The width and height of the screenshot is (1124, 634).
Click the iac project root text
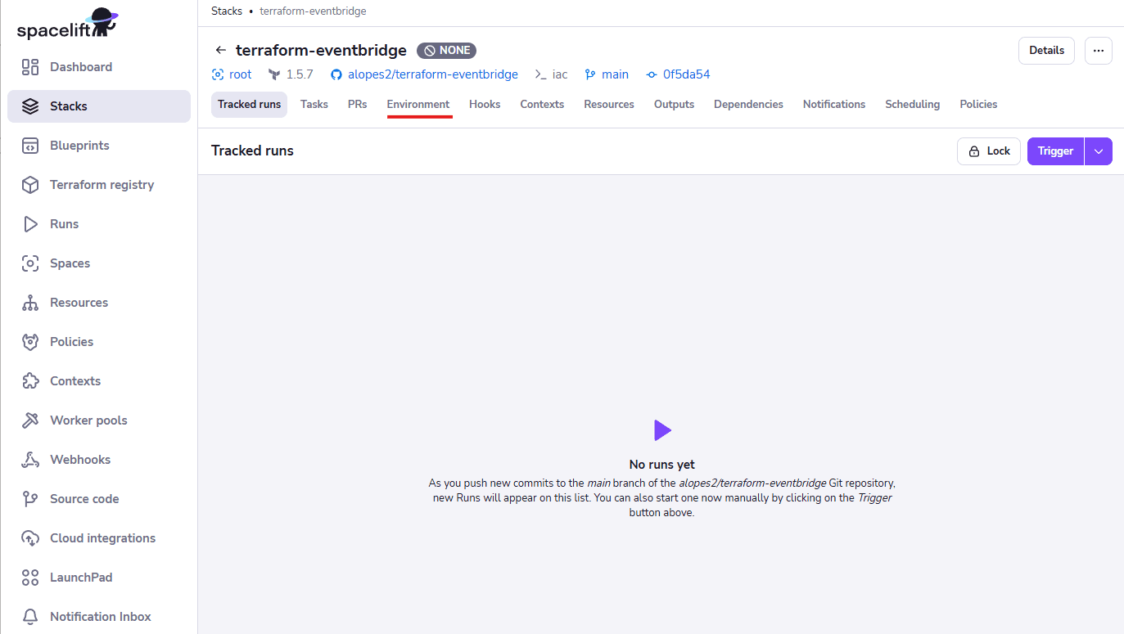pyautogui.click(x=560, y=74)
